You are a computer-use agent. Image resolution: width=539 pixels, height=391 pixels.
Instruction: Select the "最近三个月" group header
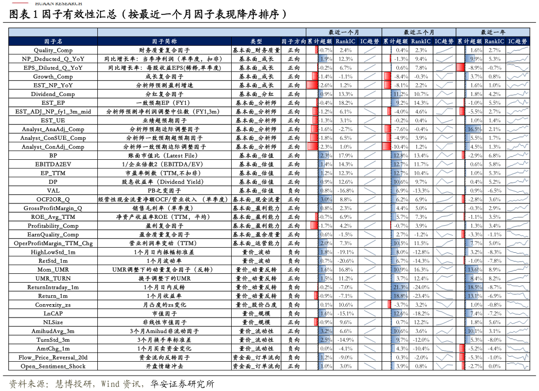[x=419, y=32]
